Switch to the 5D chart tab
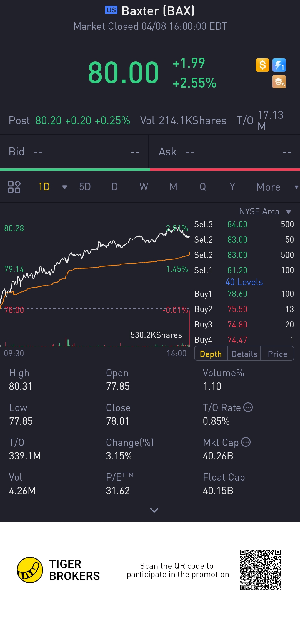This screenshot has height=618, width=300. 85,187
